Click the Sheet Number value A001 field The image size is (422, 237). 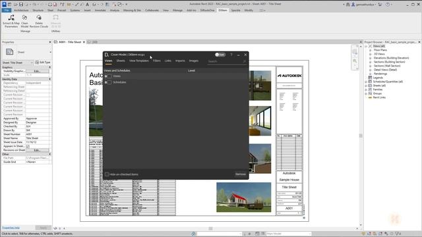click(x=38, y=134)
